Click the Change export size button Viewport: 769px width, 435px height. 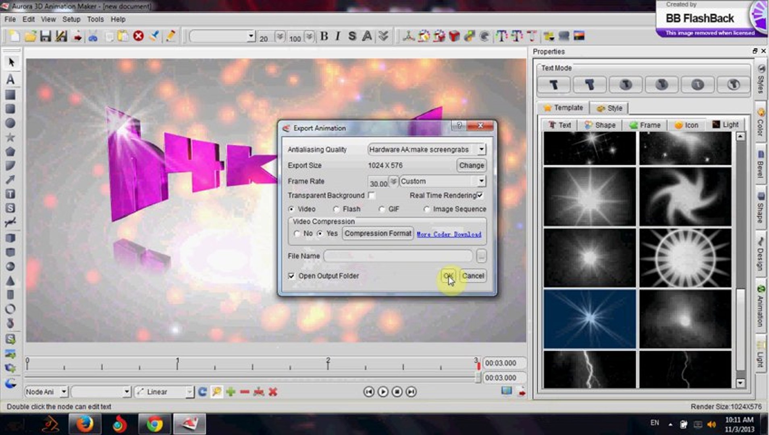tap(471, 165)
